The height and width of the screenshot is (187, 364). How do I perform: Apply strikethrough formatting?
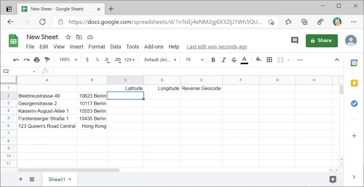pos(234,60)
